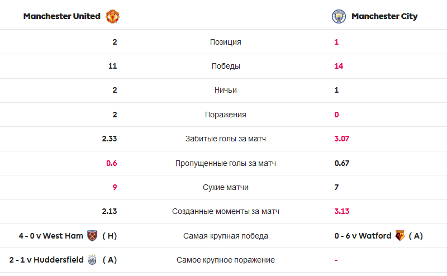Click Созданные моменты за матч label

[x=226, y=211]
